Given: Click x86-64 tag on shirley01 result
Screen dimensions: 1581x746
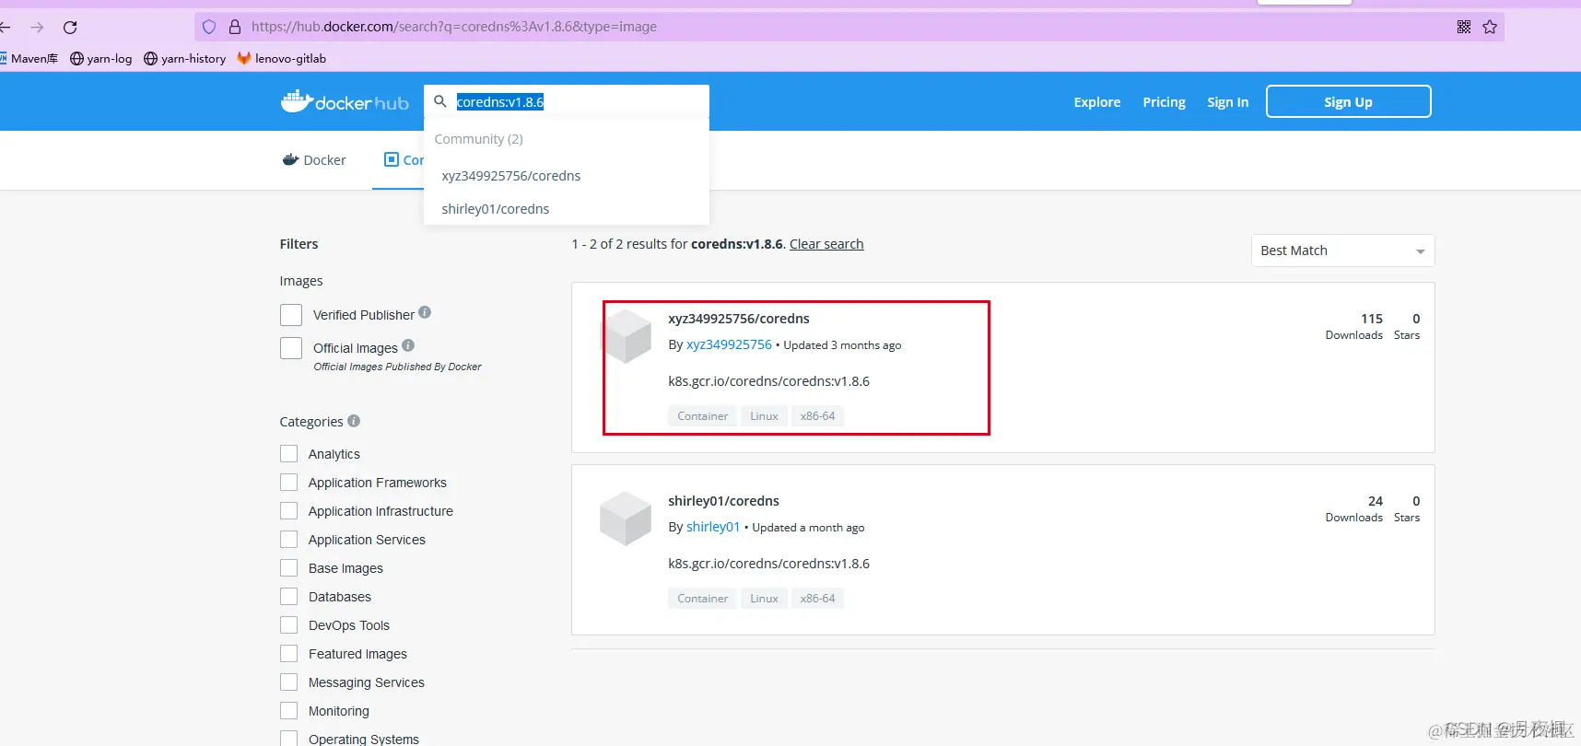Looking at the screenshot, I should tap(818, 599).
